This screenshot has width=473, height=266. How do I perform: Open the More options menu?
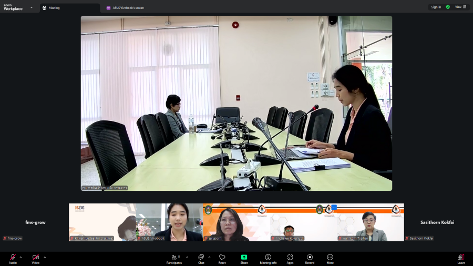pyautogui.click(x=330, y=258)
